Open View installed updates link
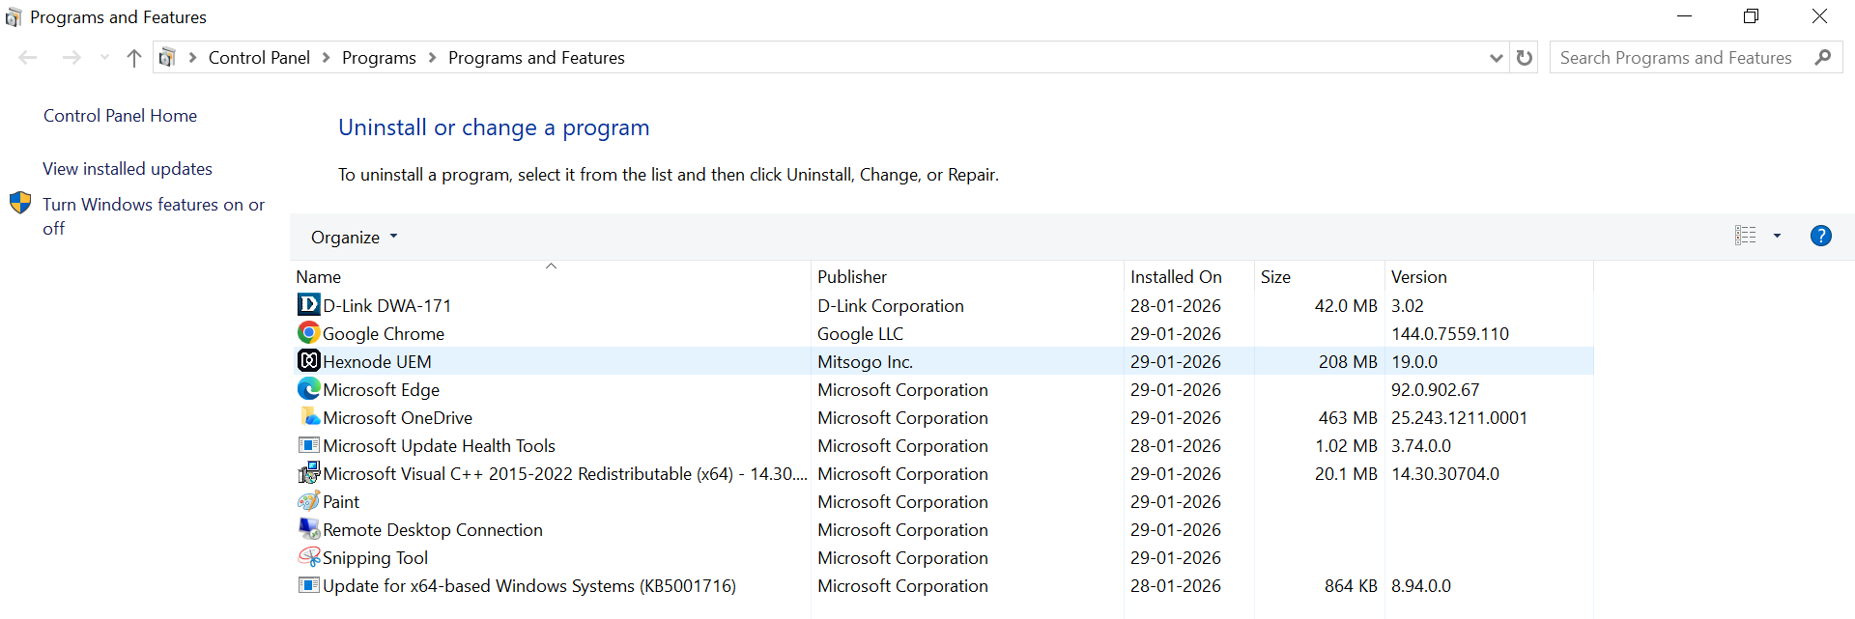The height and width of the screenshot is (619, 1855). click(128, 169)
